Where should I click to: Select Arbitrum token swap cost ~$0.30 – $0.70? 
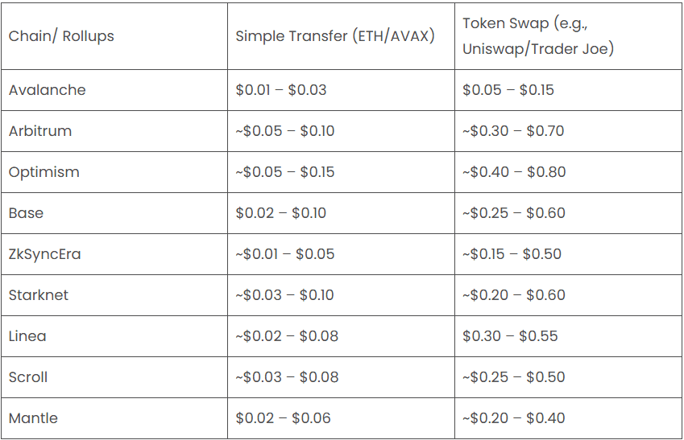[513, 130]
